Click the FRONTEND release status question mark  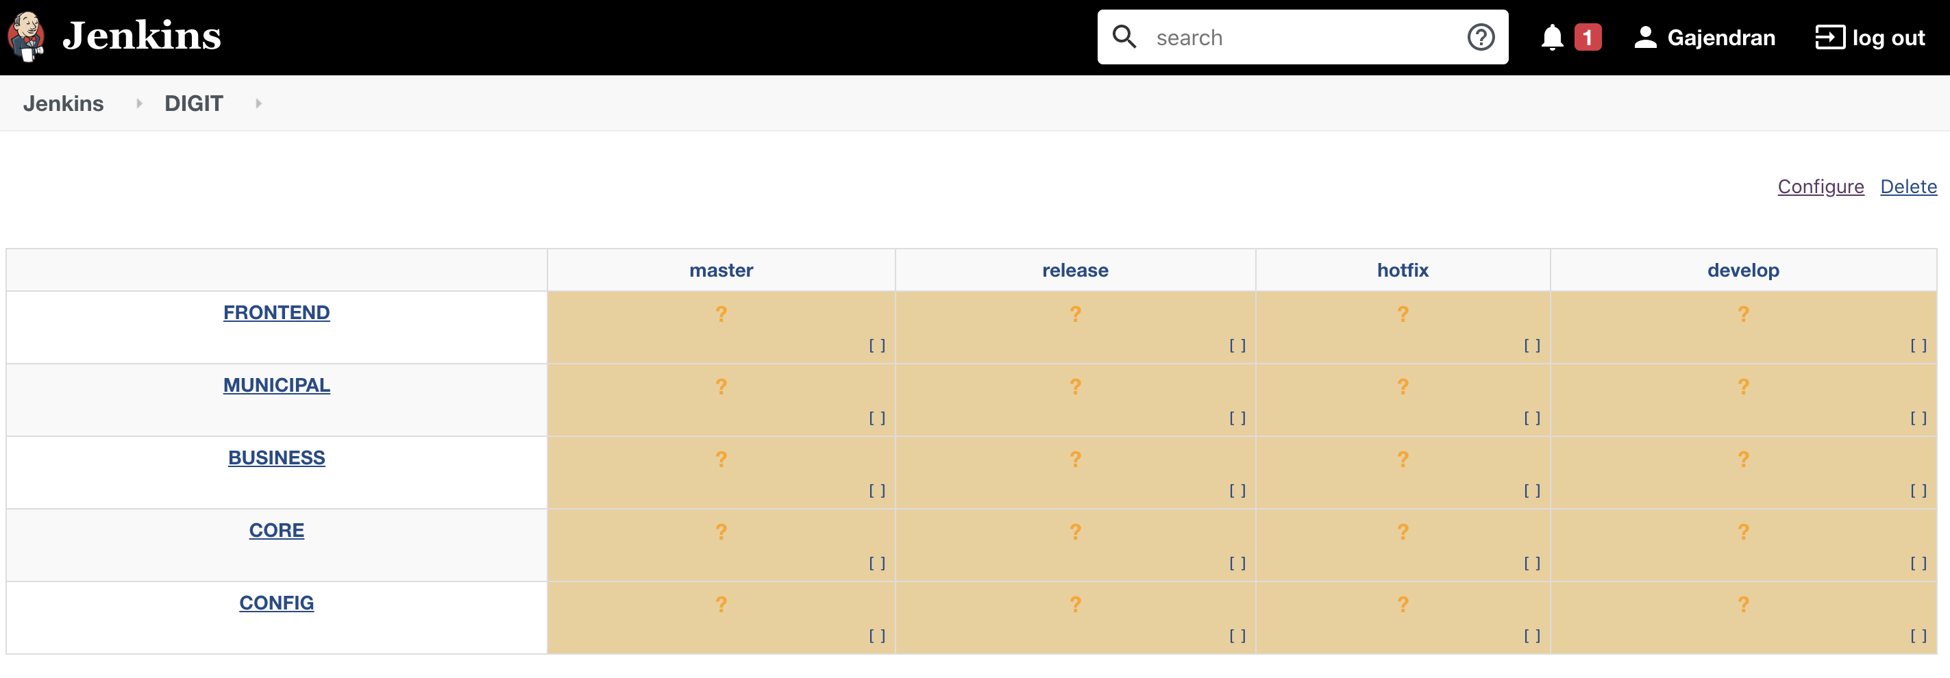1076,313
